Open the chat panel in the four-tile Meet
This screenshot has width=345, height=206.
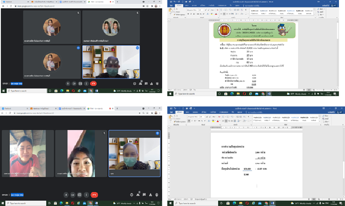coord(147,83)
